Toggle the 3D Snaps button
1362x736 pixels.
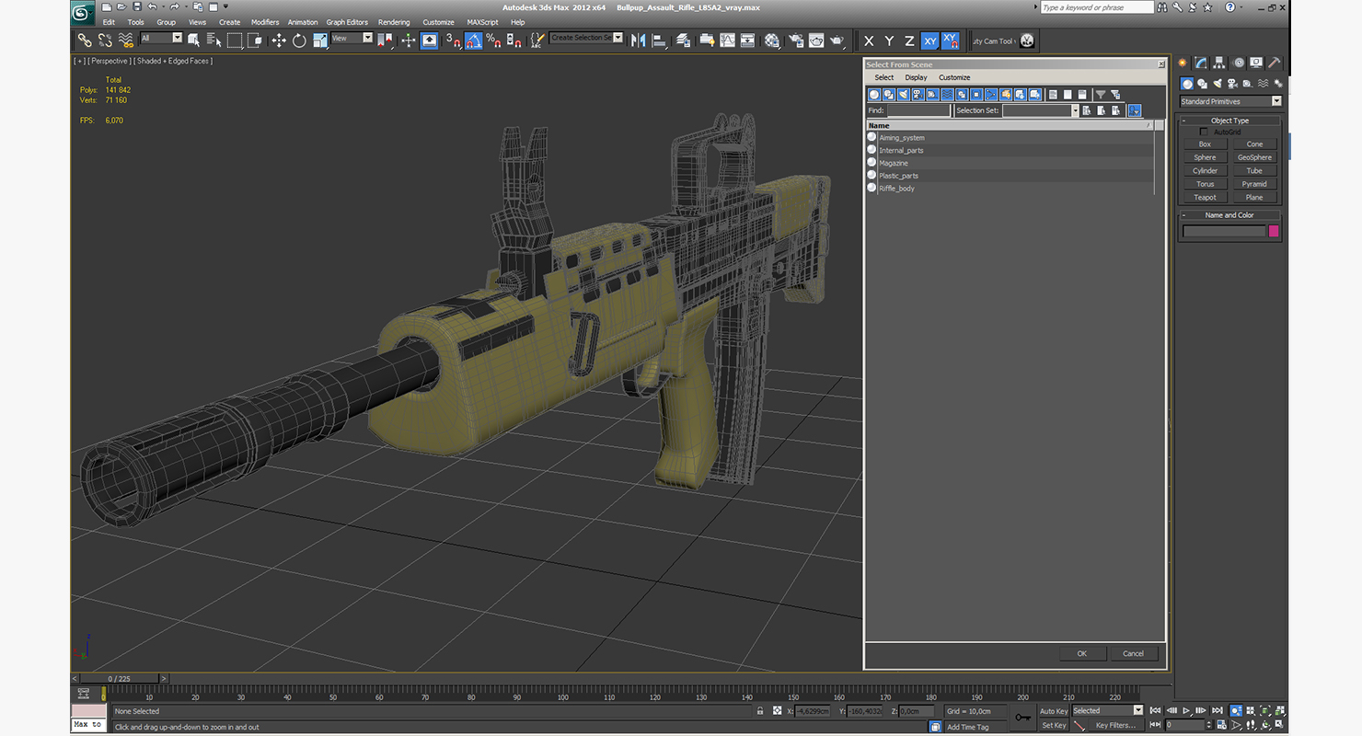452,40
